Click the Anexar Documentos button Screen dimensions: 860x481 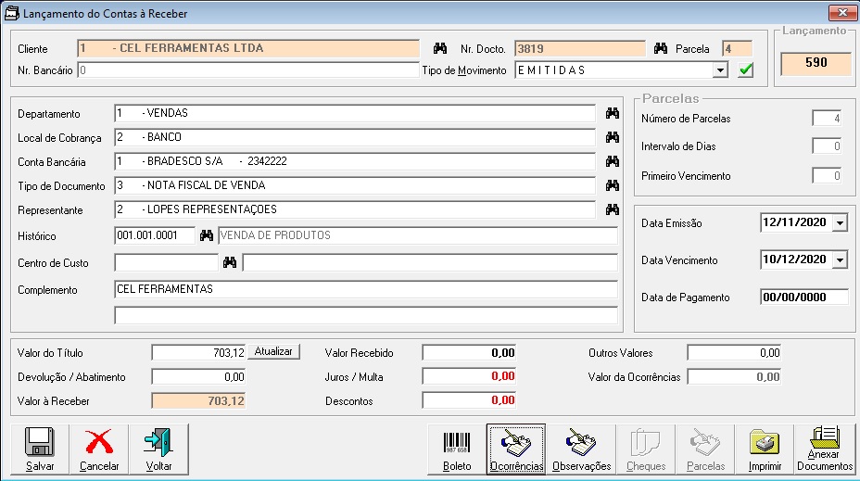(x=824, y=449)
